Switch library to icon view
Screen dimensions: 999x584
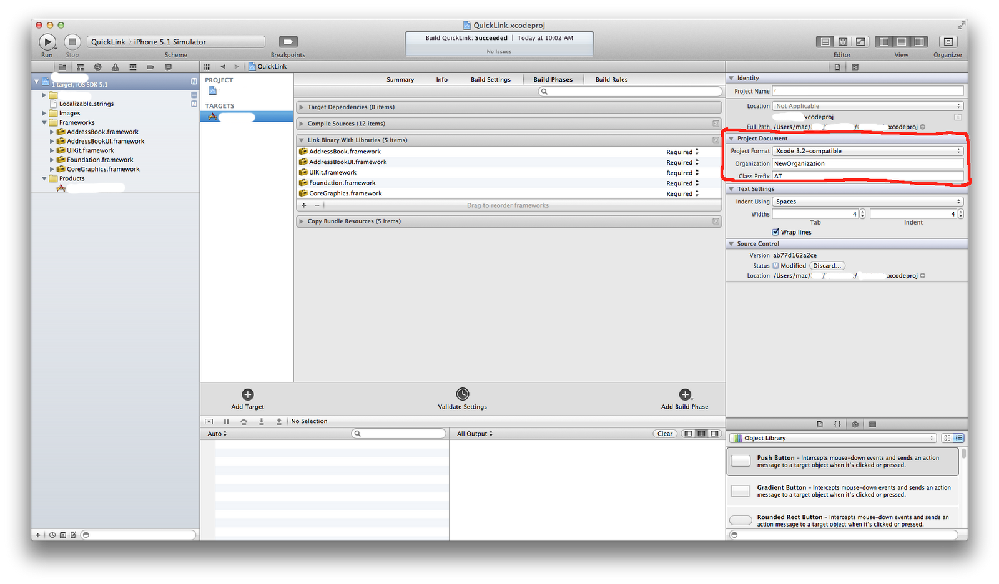pyautogui.click(x=947, y=438)
